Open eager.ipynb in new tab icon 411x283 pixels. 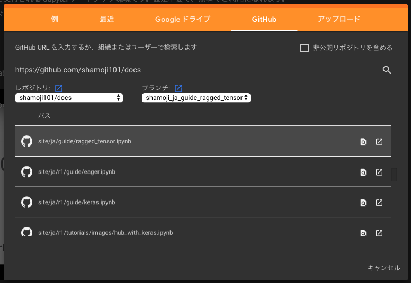click(x=379, y=172)
